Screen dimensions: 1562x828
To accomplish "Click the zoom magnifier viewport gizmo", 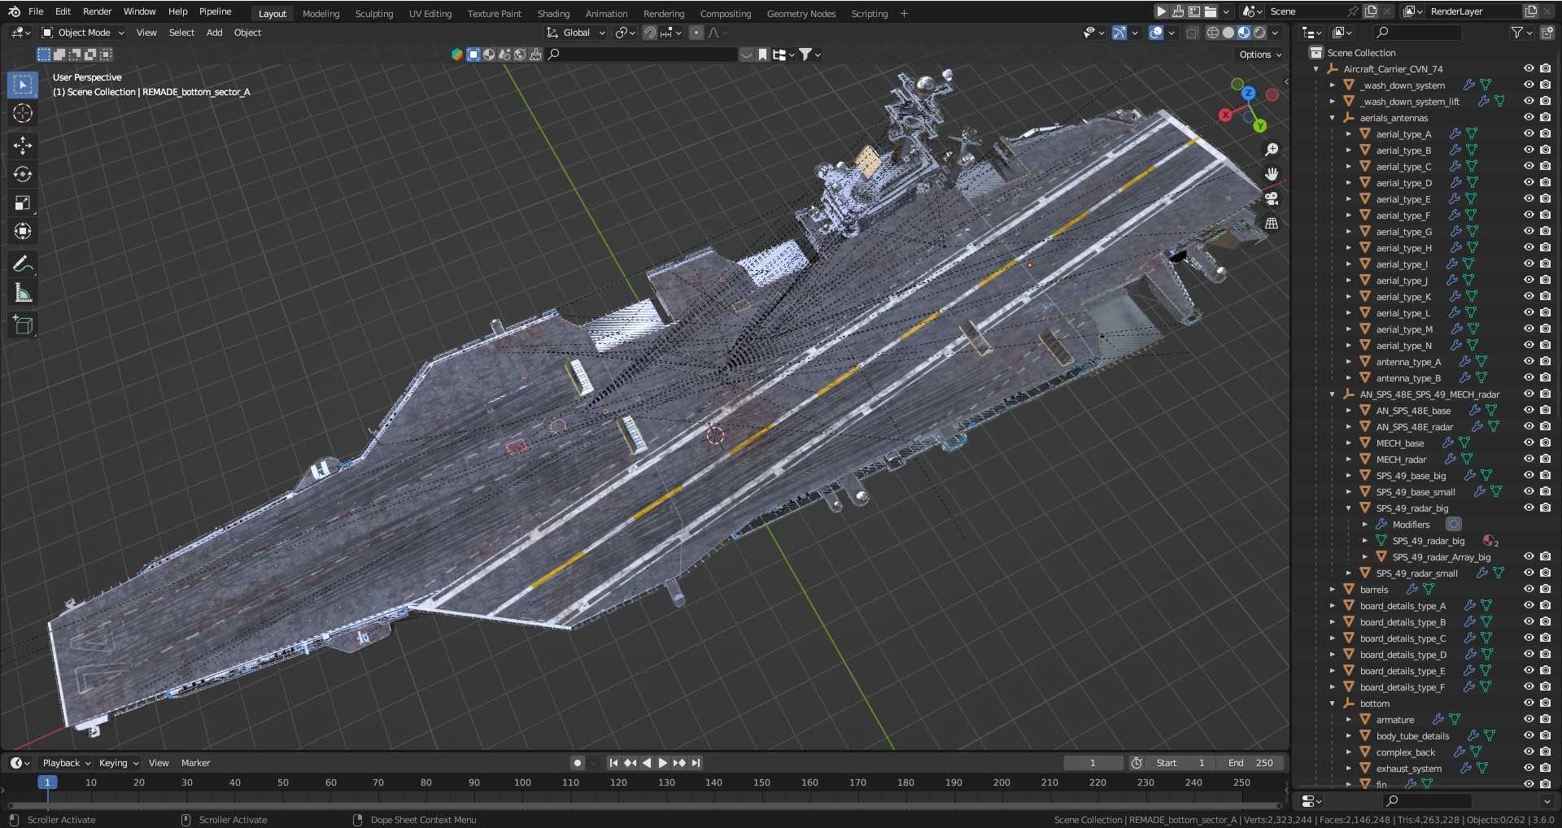I will [1272, 150].
